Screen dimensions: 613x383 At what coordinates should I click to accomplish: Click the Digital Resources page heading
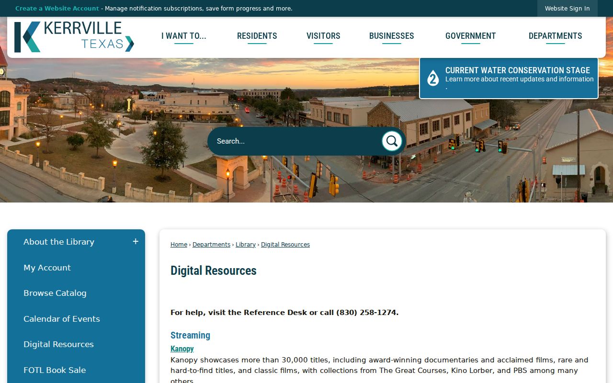tap(214, 270)
